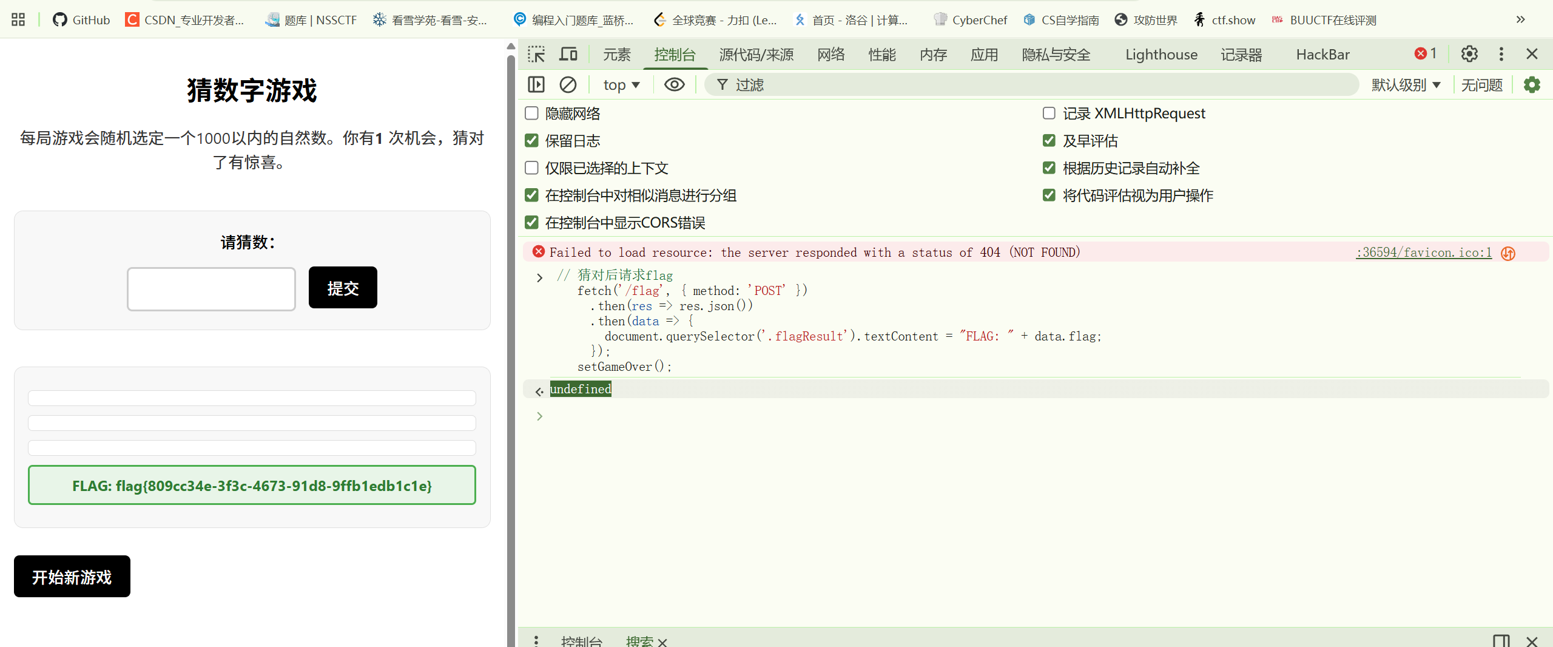Create a live expression eye icon
The width and height of the screenshot is (1553, 647).
pyautogui.click(x=674, y=84)
